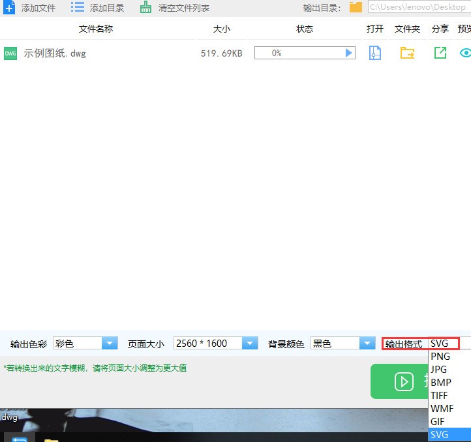Select BMP from format list
The height and width of the screenshot is (442, 471).
click(x=449, y=383)
